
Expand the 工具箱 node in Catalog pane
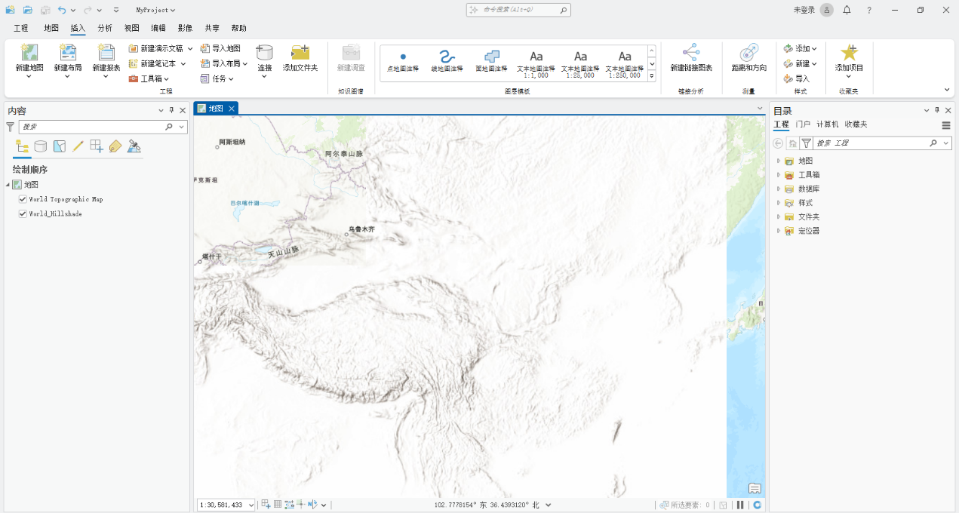pos(779,175)
